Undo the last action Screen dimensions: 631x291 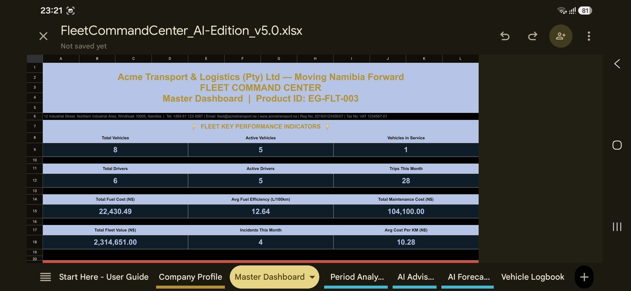(505, 36)
